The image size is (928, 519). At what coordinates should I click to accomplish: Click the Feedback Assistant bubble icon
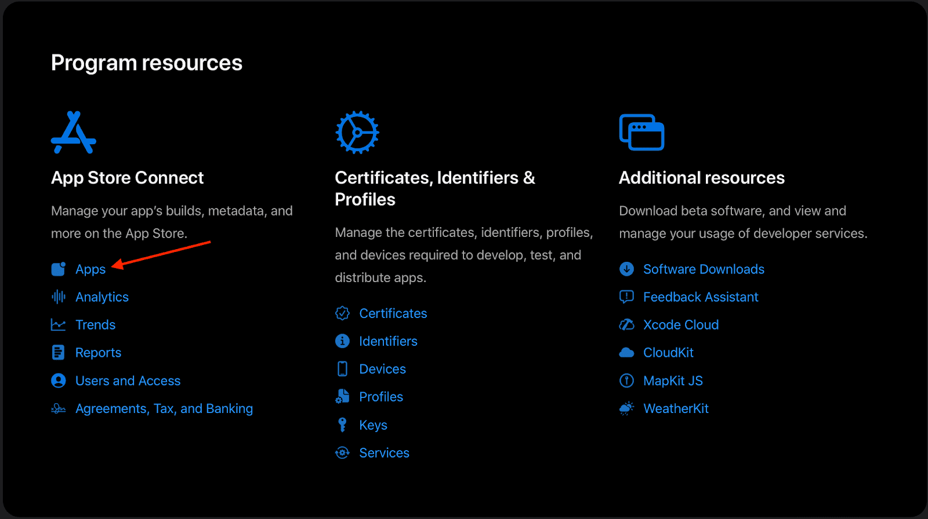click(x=626, y=297)
